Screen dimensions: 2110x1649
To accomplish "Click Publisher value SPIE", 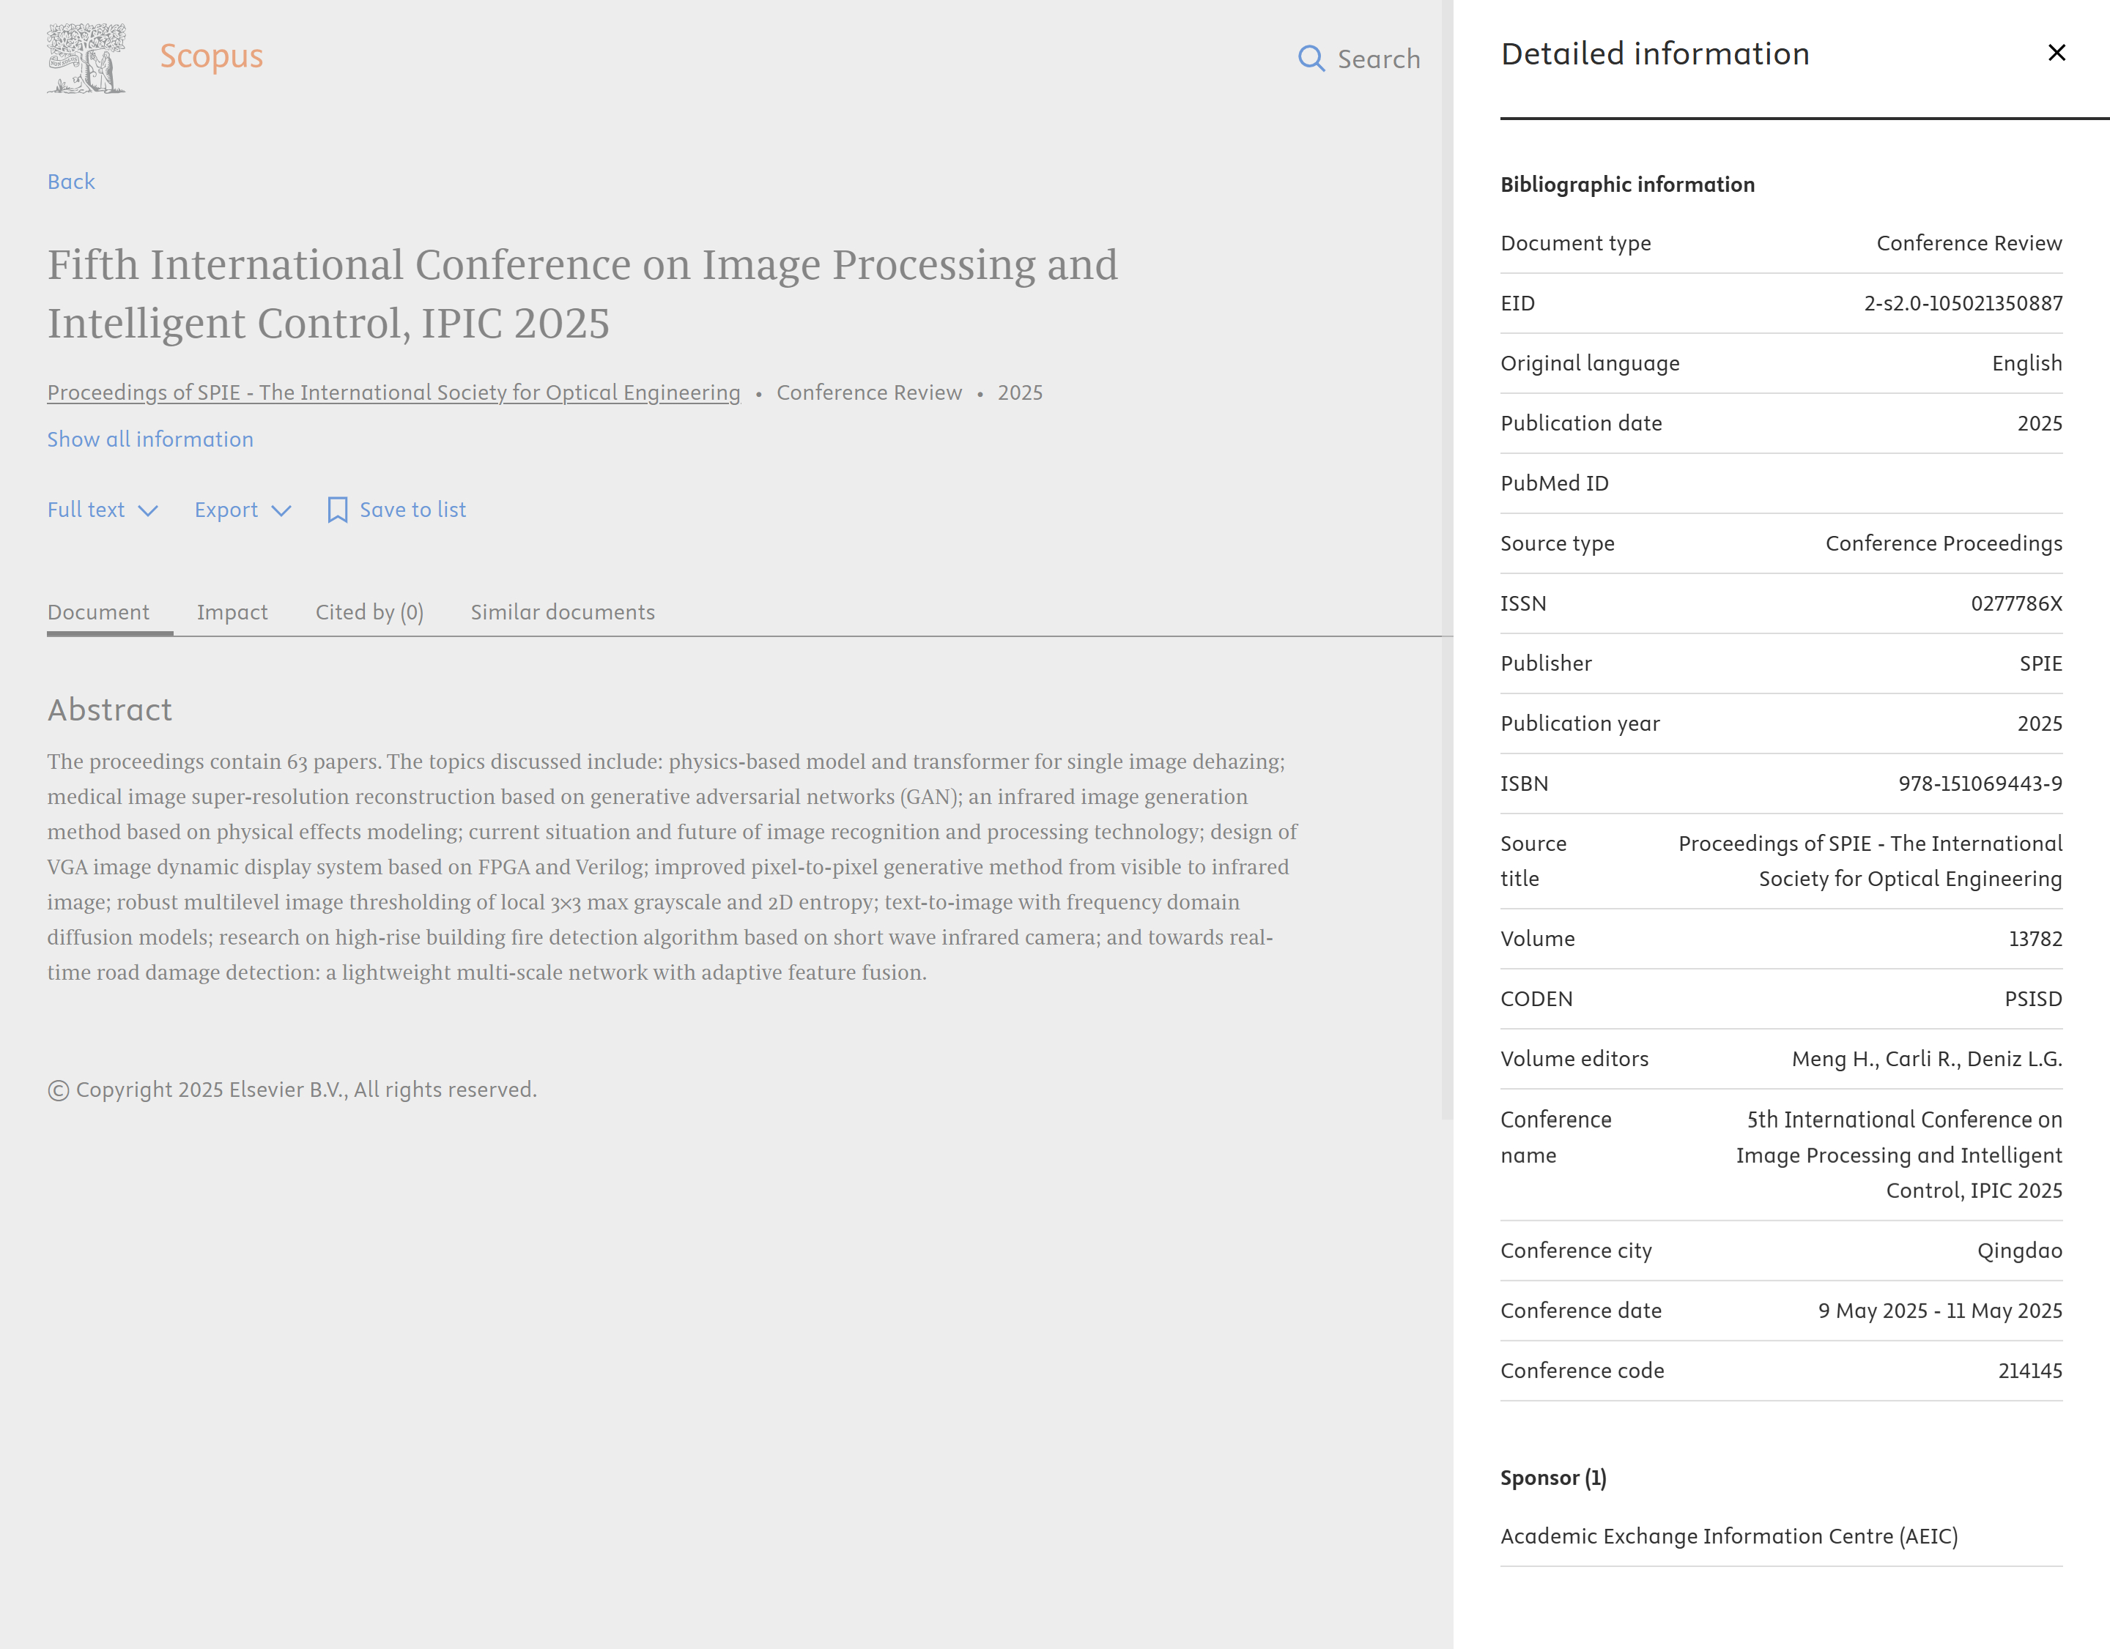I will [x=2041, y=663].
